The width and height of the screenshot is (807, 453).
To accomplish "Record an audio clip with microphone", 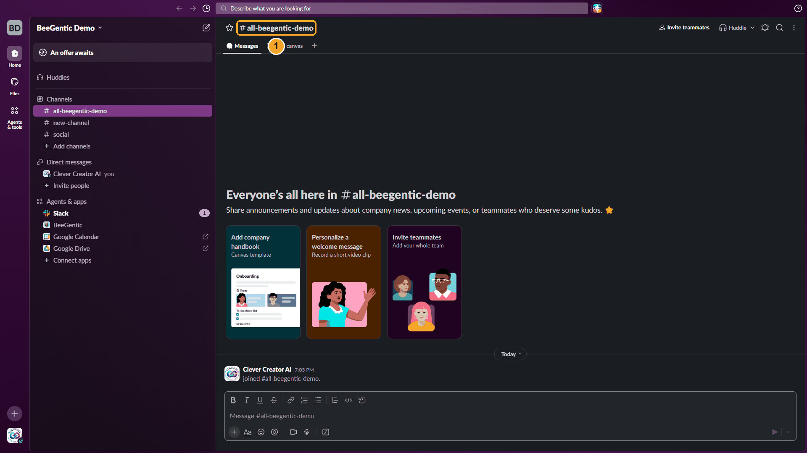I will (307, 432).
